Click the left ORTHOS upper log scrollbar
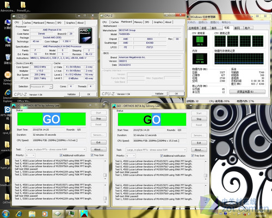Viewport: 272px width, 218px height. click(x=105, y=169)
